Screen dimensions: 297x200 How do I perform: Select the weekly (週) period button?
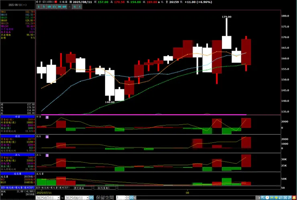75,7
